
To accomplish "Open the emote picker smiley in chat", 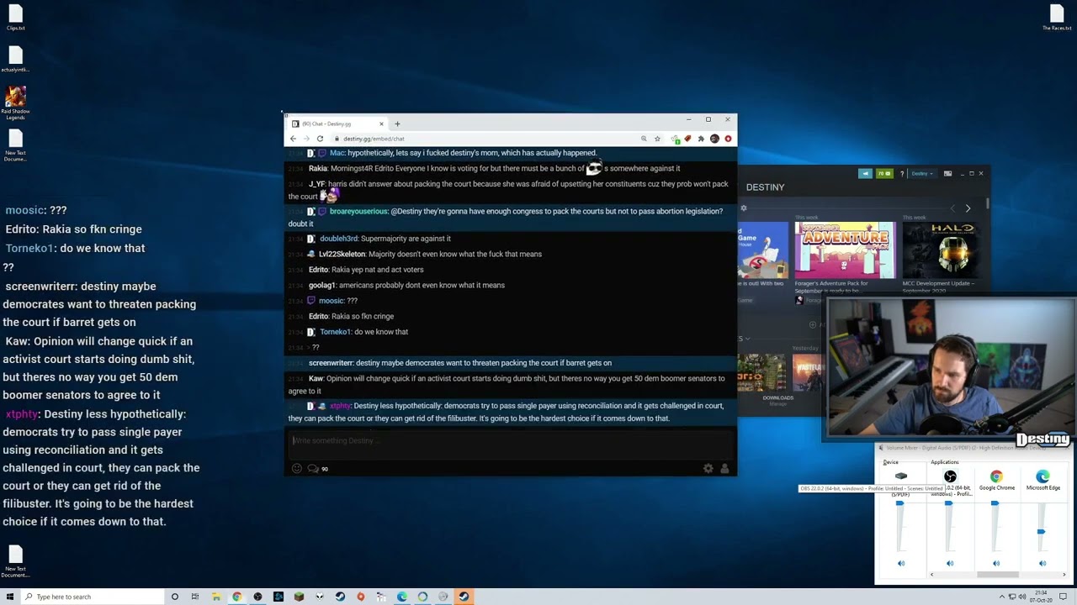I will click(296, 469).
